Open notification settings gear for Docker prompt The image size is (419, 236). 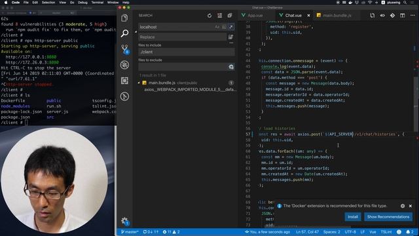[x=403, y=206]
